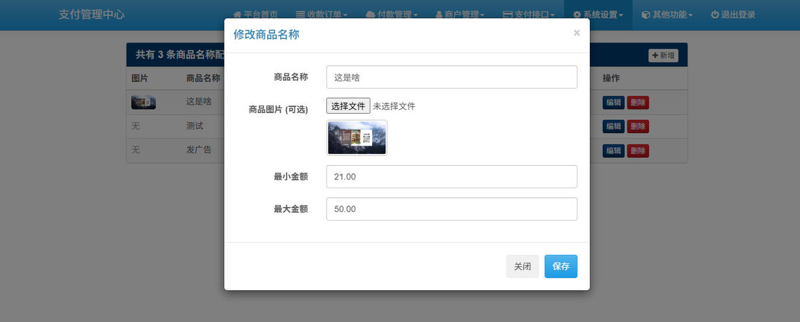Click the 退出登录 power icon
This screenshot has width=800, height=322.
[715, 14]
